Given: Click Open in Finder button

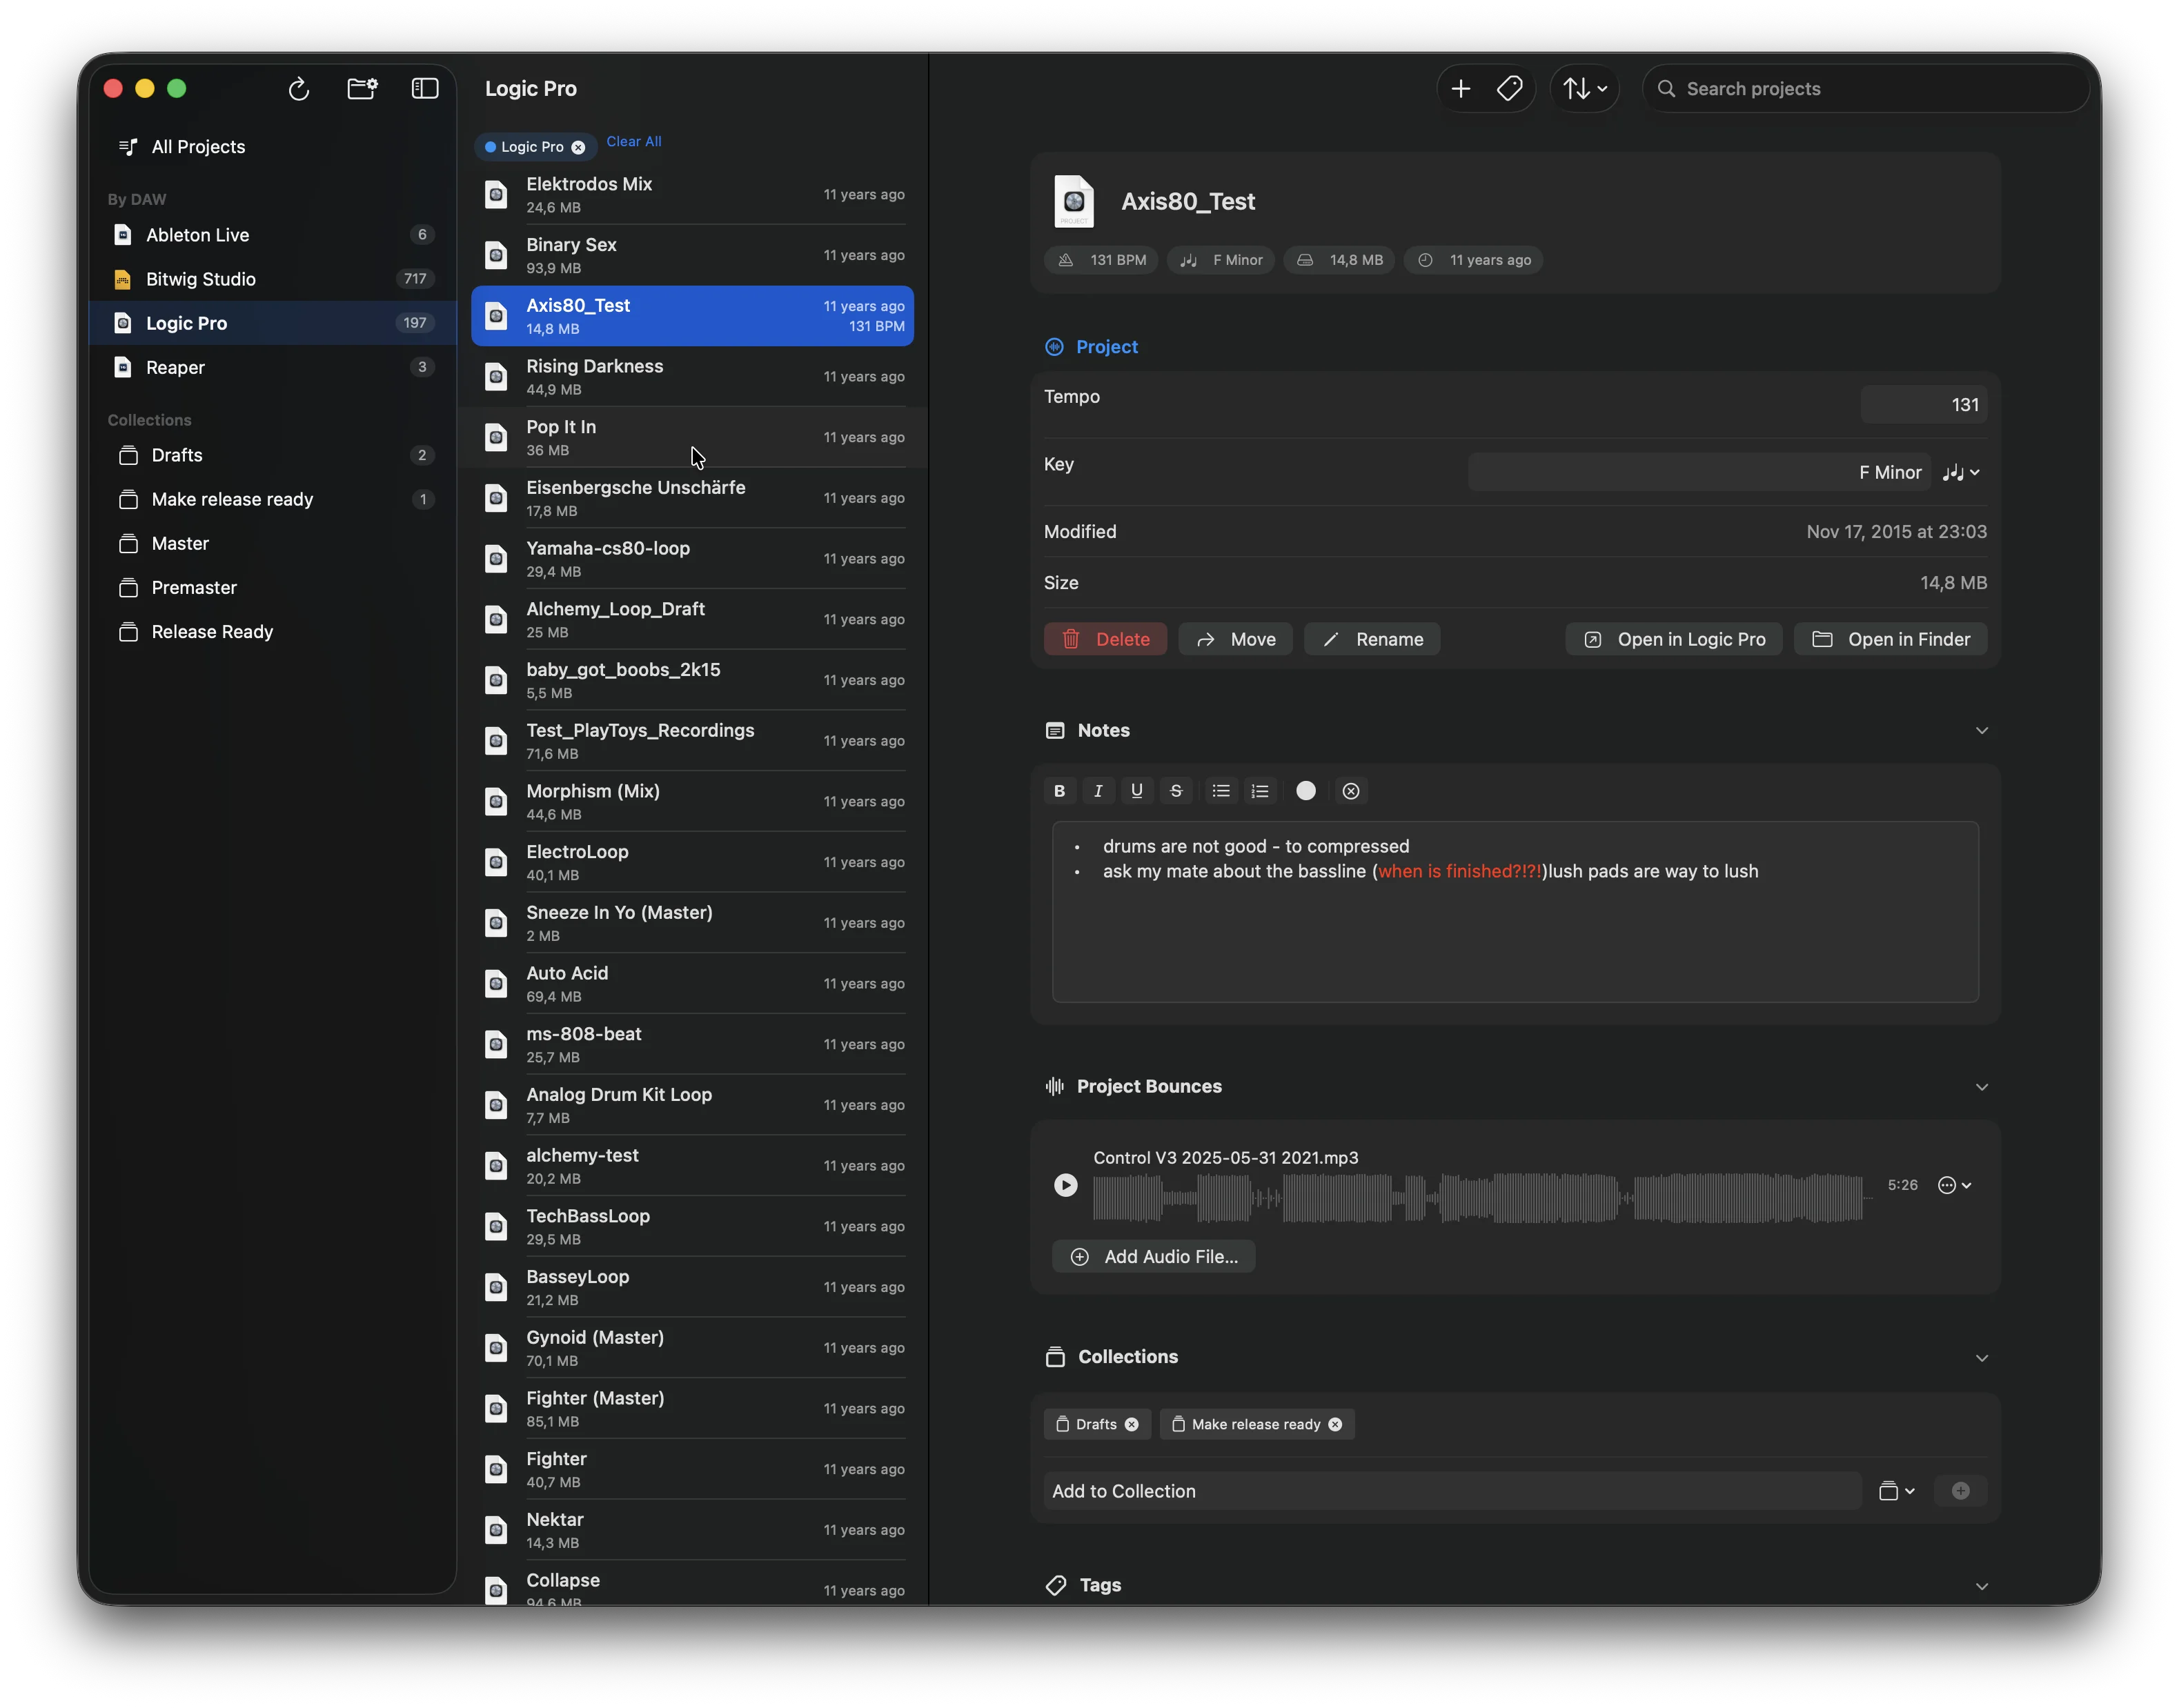Looking at the screenshot, I should pos(1890,639).
